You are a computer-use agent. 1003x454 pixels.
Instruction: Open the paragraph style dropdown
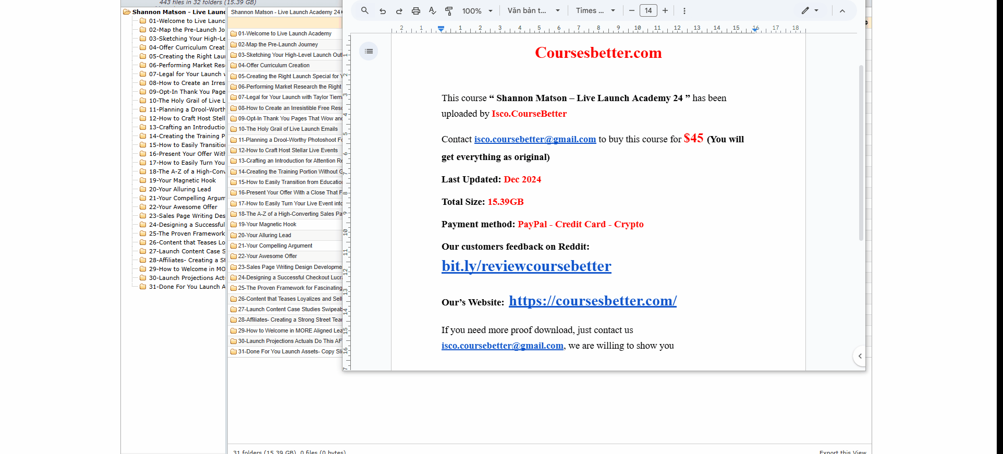[x=534, y=11]
